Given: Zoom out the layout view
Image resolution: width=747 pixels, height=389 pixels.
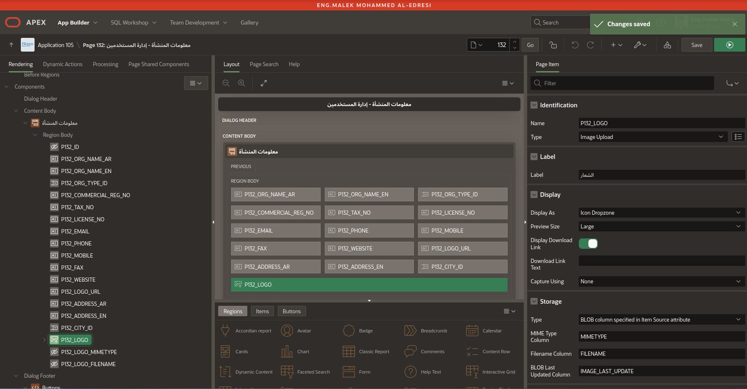Looking at the screenshot, I should click(226, 83).
